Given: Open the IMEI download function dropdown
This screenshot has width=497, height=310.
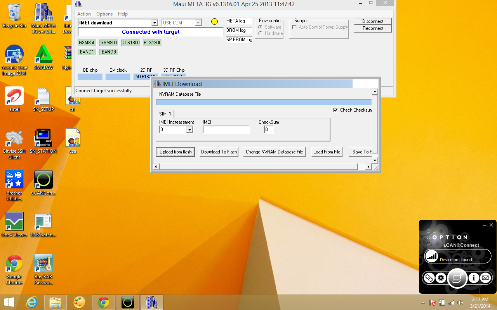Looking at the screenshot, I should (x=155, y=23).
